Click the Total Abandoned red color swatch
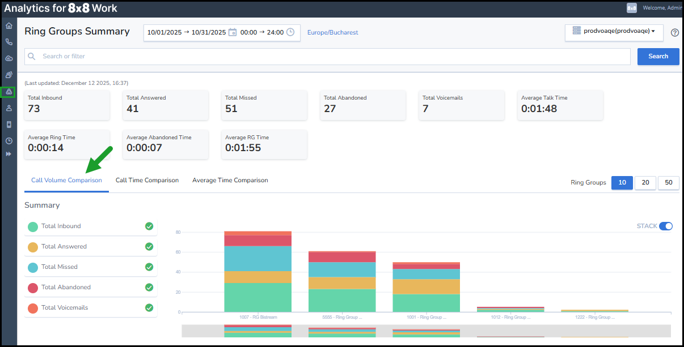The width and height of the screenshot is (684, 347). (33, 288)
